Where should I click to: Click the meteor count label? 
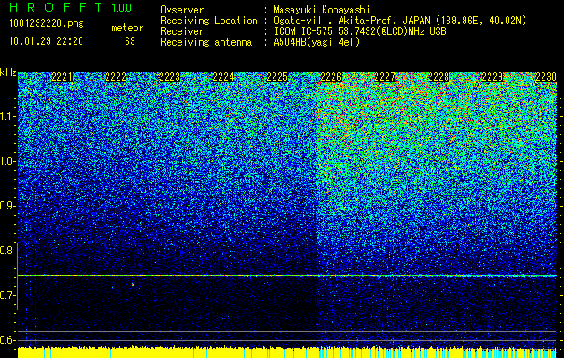(127, 28)
